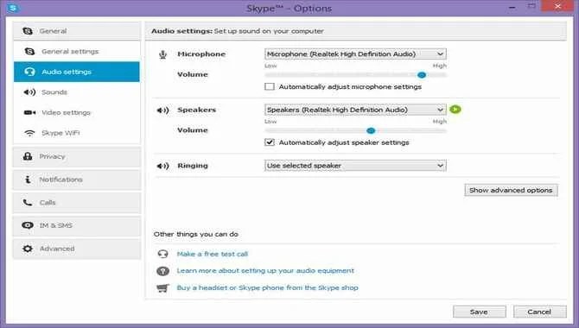Open the Sounds settings page
The width and height of the screenshot is (579, 328).
pyautogui.click(x=77, y=92)
